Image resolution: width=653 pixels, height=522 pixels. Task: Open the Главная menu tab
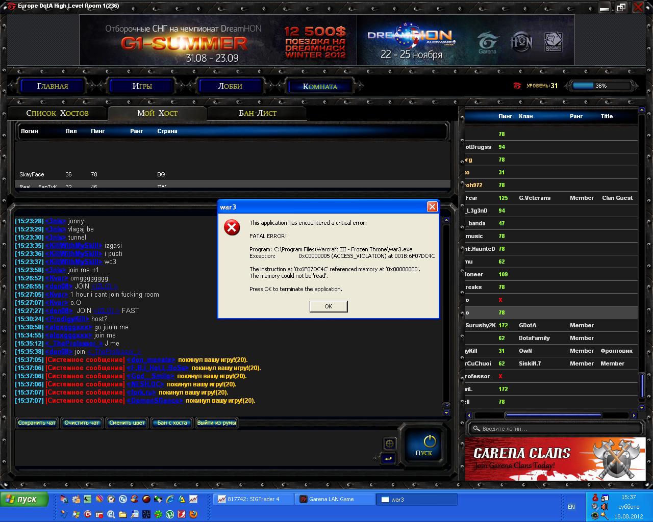click(x=53, y=86)
